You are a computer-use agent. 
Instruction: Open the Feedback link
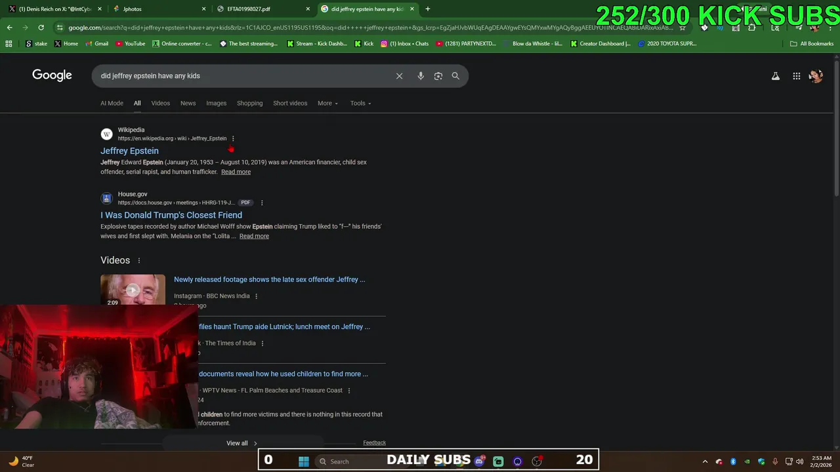pyautogui.click(x=375, y=442)
